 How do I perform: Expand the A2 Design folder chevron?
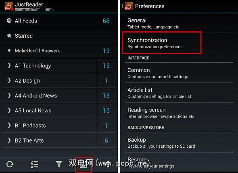[x=9, y=80]
